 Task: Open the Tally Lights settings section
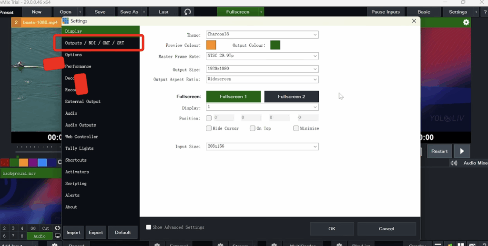(x=79, y=148)
